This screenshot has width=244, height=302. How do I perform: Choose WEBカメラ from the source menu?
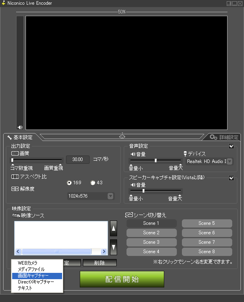click(x=37, y=263)
